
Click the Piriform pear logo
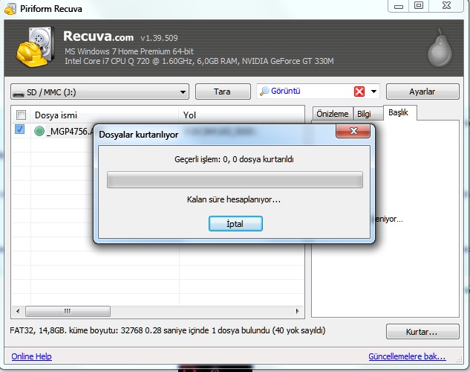(x=440, y=48)
